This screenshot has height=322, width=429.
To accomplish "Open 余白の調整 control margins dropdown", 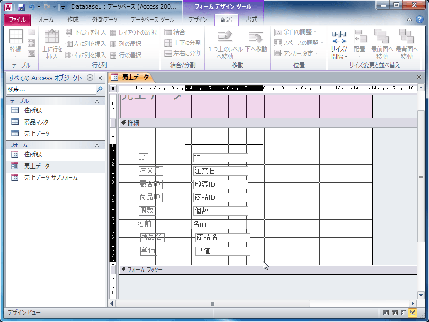I will click(296, 32).
